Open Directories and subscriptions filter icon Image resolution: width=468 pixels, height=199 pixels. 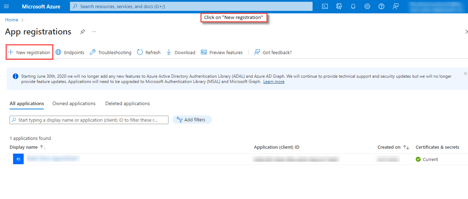point(339,6)
